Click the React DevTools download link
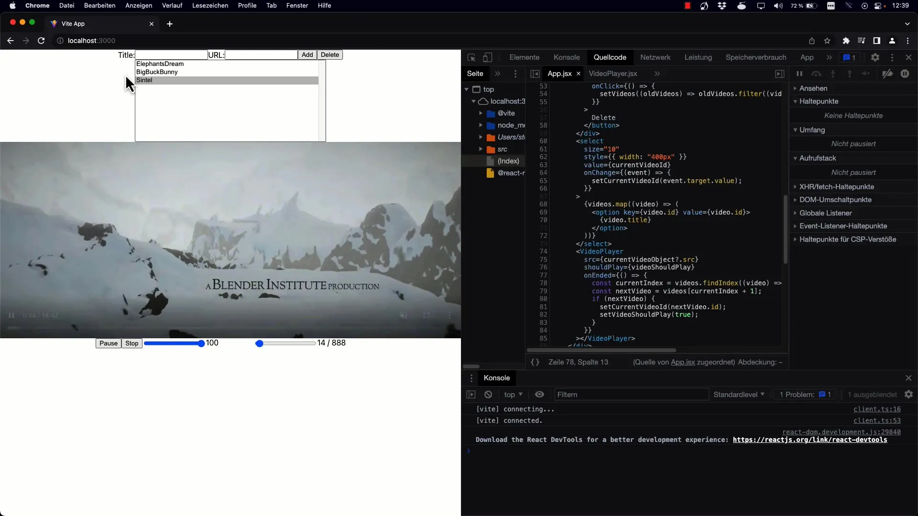 point(810,439)
